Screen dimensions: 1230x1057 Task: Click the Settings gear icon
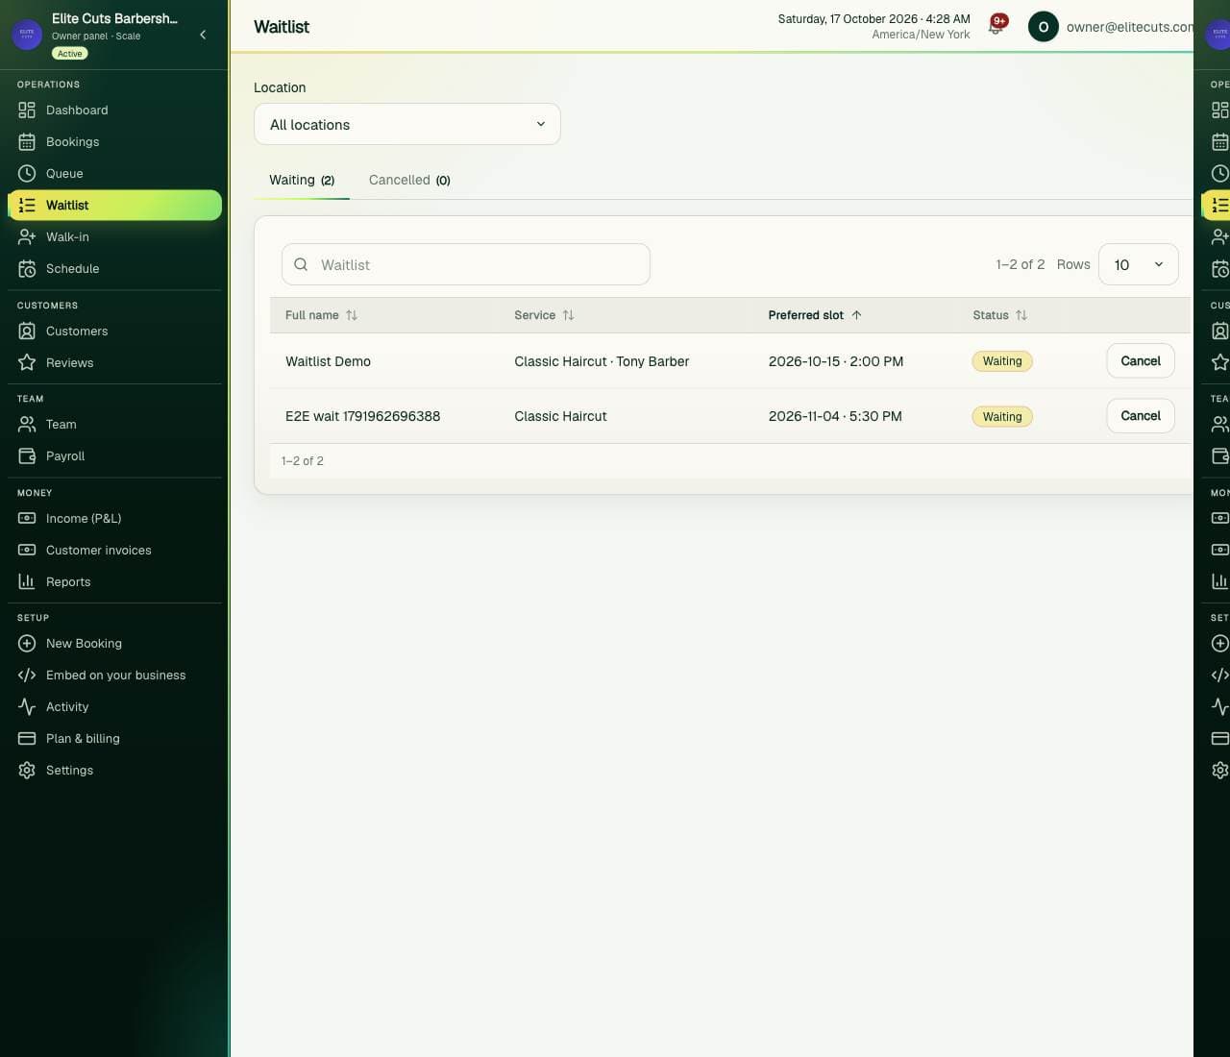(27, 771)
